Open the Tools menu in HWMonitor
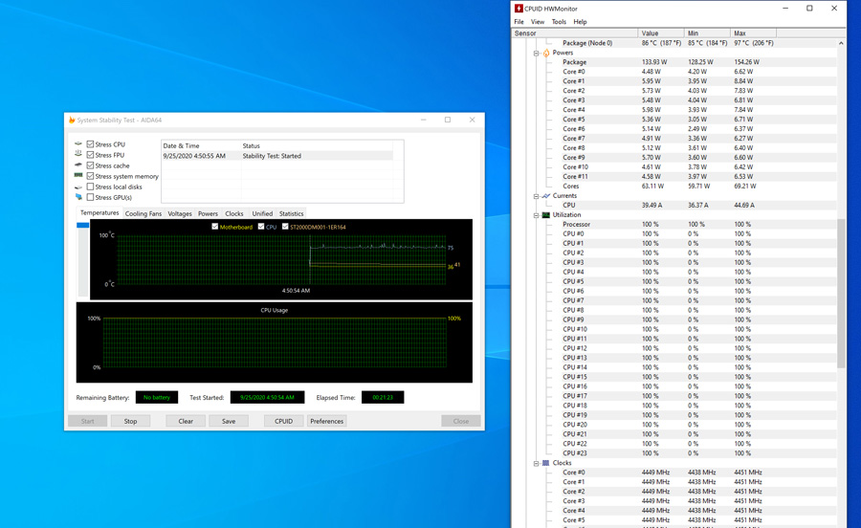 pos(559,22)
